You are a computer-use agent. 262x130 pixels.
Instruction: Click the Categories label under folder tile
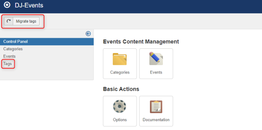(x=120, y=72)
